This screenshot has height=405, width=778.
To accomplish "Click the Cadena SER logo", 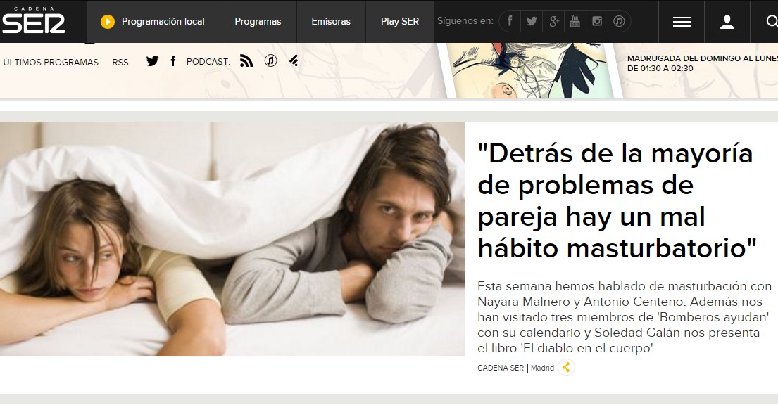I will (x=33, y=21).
